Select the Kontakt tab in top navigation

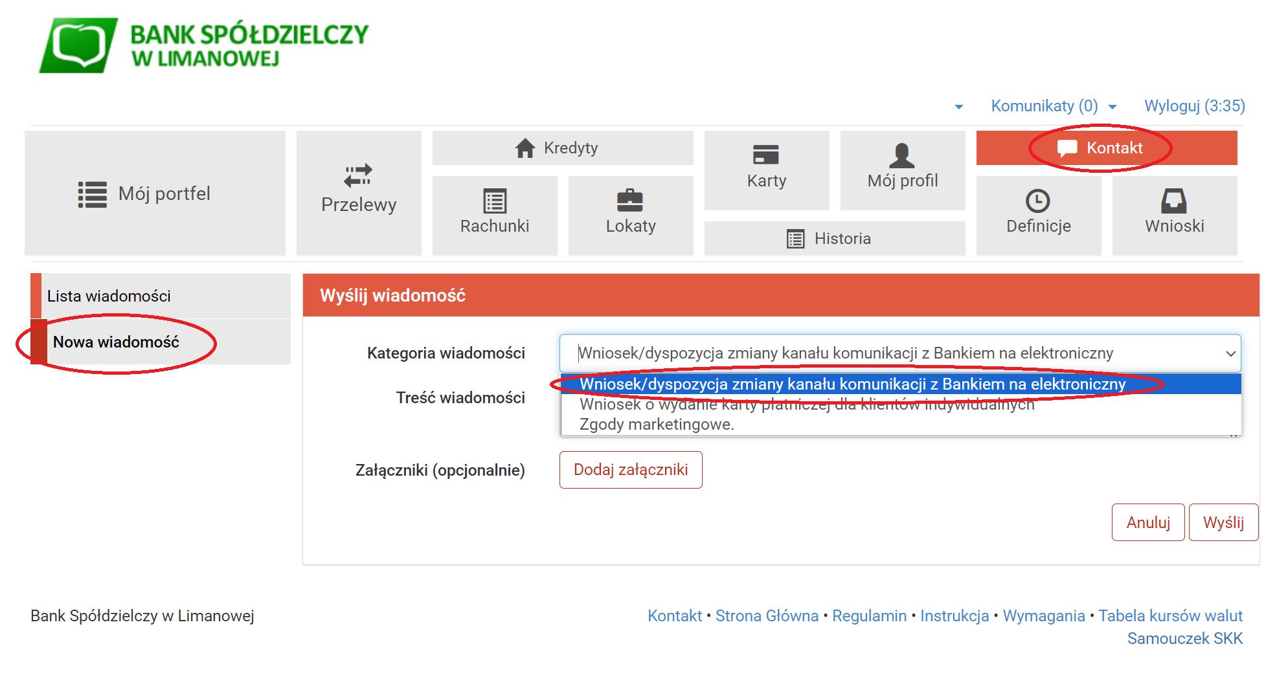click(1106, 148)
